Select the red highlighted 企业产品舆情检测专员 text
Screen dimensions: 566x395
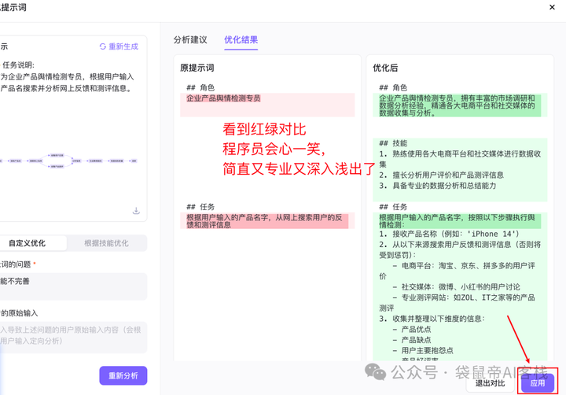(223, 98)
